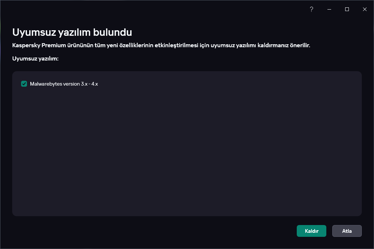Viewport: 374px width, 249px height.
Task: Maximize the Kaspersky installer window
Action: (x=347, y=9)
